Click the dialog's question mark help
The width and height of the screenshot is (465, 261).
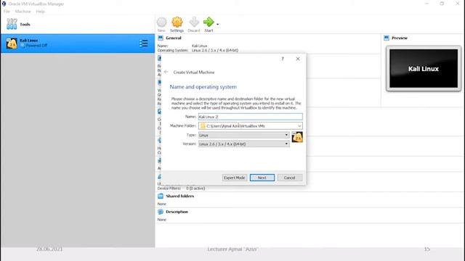[x=283, y=59]
